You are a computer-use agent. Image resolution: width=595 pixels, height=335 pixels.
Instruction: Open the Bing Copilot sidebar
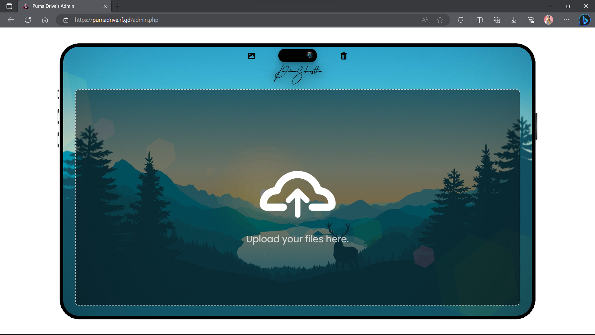click(584, 20)
